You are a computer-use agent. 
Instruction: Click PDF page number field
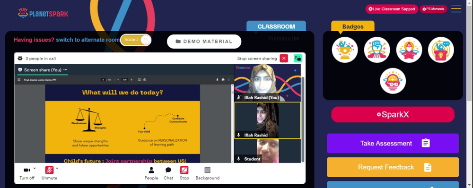(x=103, y=80)
